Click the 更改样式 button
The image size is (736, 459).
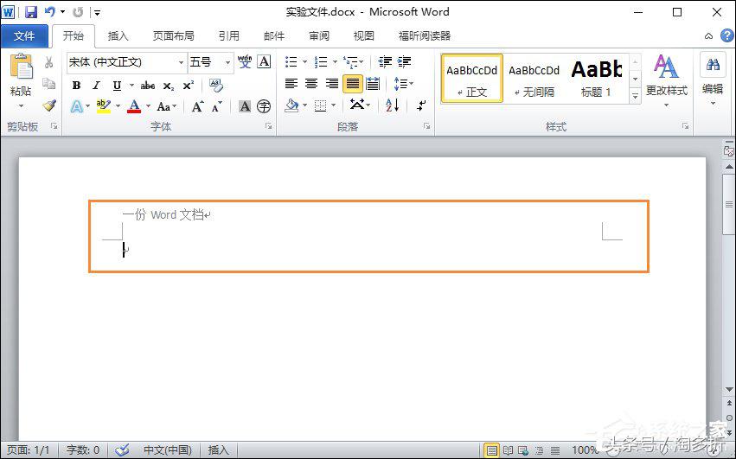click(667, 80)
